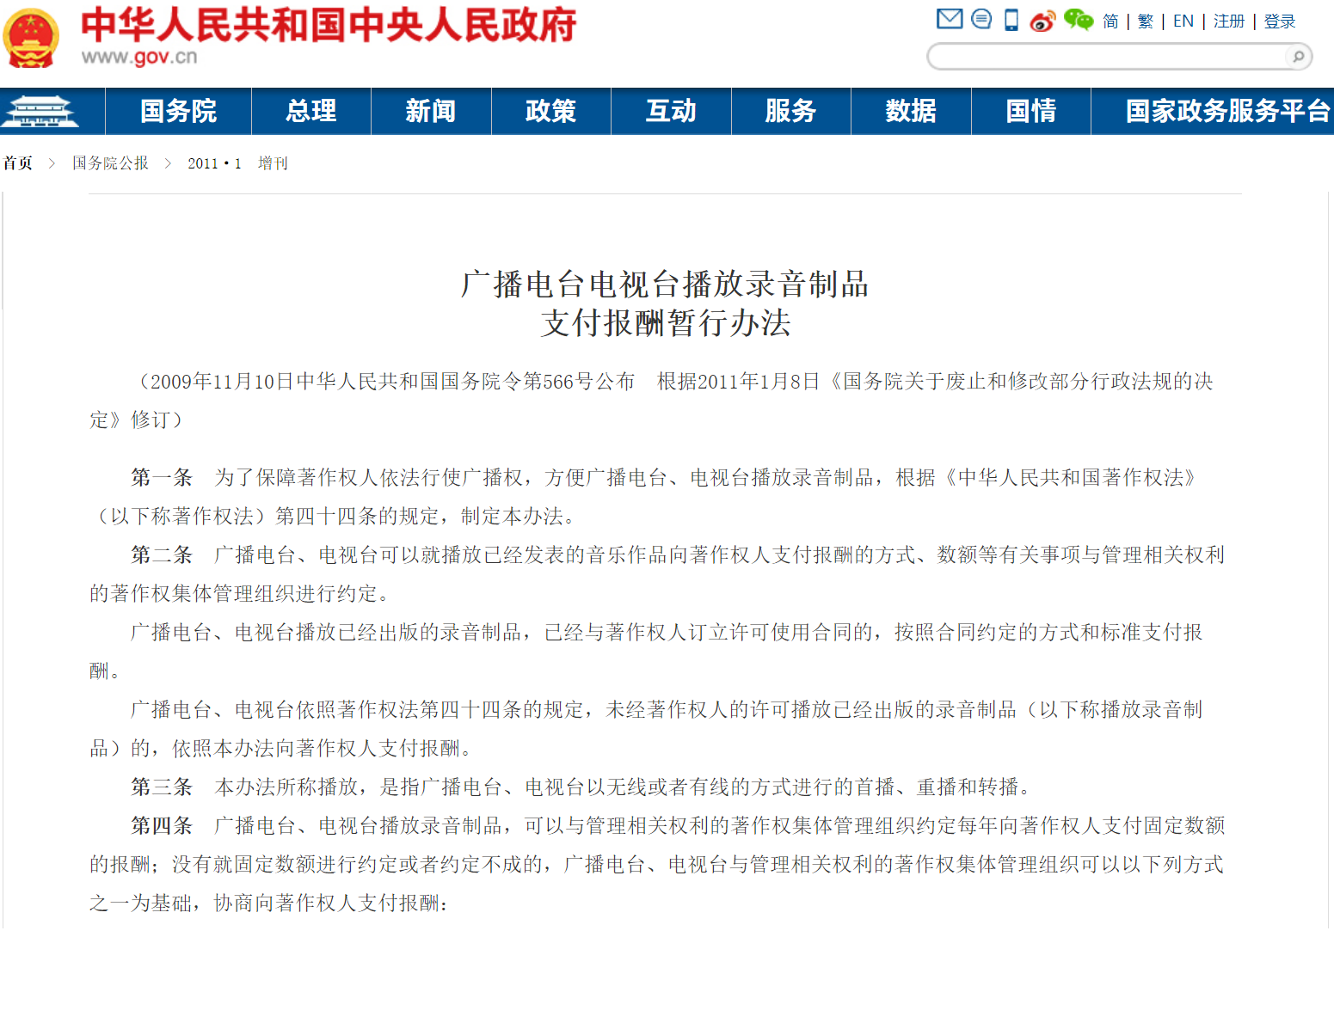Click the search magnifier icon
Screen dimensions: 1334x1035
[1298, 57]
